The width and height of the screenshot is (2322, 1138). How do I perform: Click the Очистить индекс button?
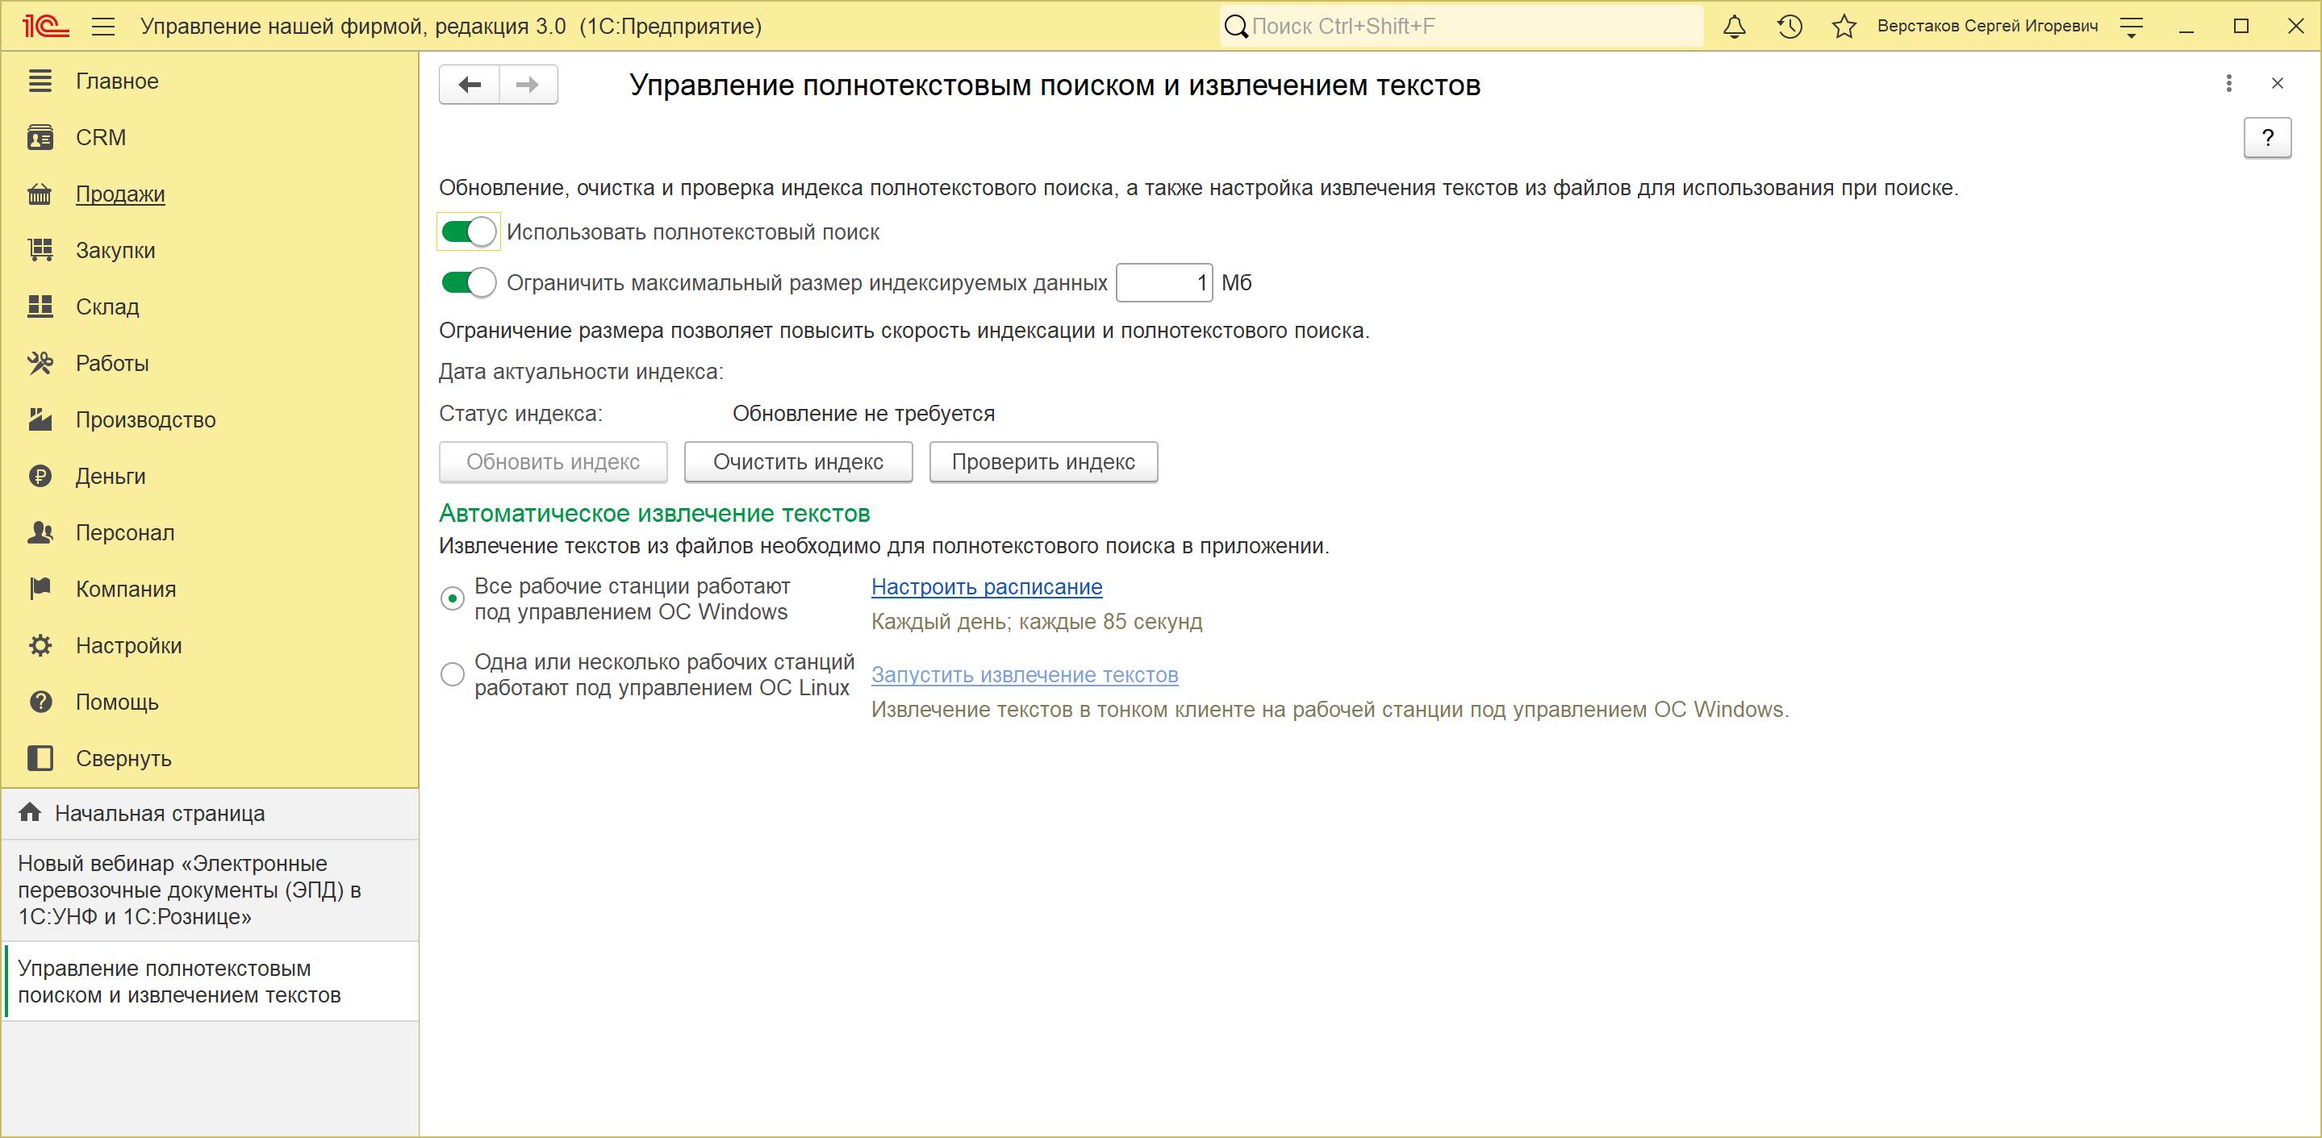click(x=799, y=462)
